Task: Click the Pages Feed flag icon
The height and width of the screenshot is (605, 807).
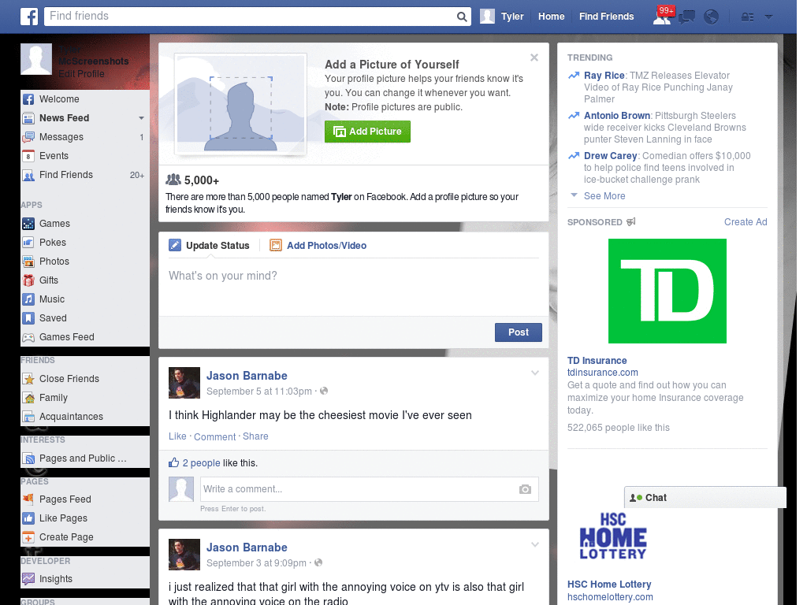Action: point(28,499)
